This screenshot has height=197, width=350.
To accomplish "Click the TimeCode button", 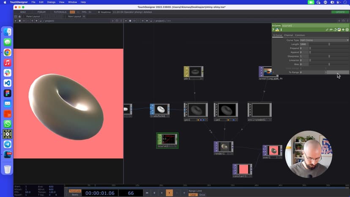I will pos(75,191).
